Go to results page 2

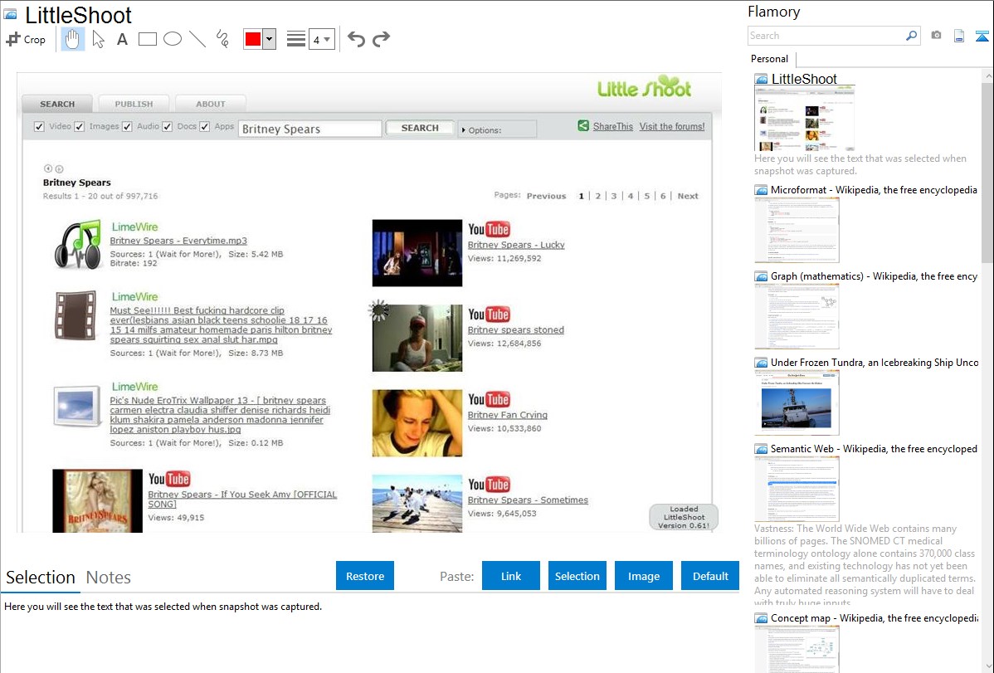pyautogui.click(x=597, y=196)
